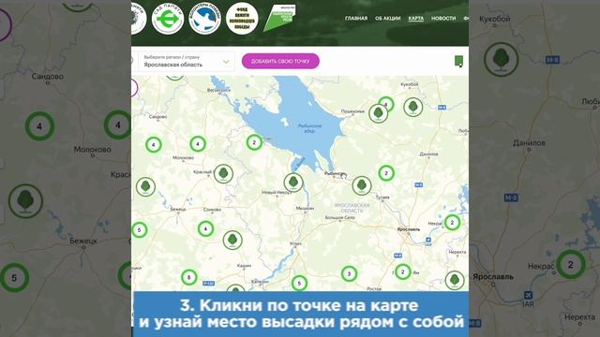Click tree marker above Бежецк on west edge

145,187
